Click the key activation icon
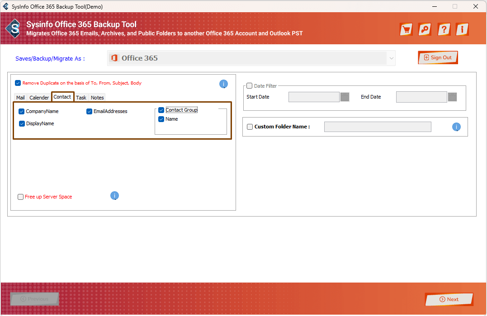Image resolution: width=487 pixels, height=316 pixels. [425, 29]
